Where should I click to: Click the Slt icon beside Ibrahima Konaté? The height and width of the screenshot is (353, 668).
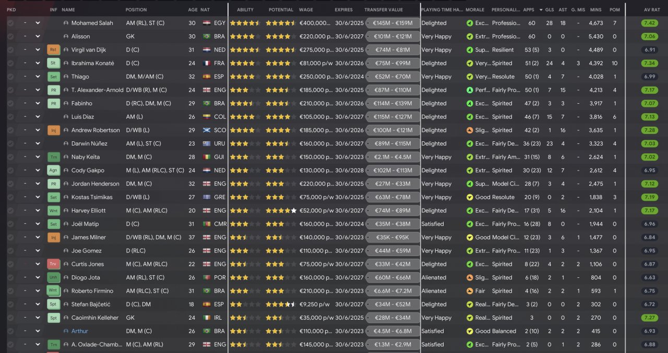coord(53,63)
